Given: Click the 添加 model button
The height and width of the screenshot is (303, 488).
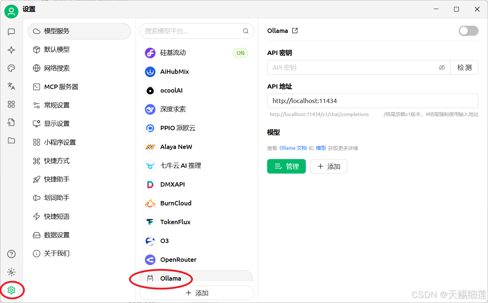Looking at the screenshot, I should (329, 166).
